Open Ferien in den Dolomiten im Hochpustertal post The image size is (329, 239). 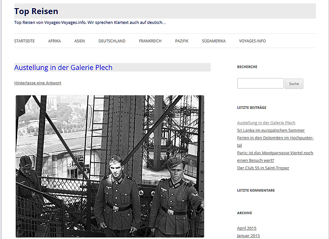point(275,141)
